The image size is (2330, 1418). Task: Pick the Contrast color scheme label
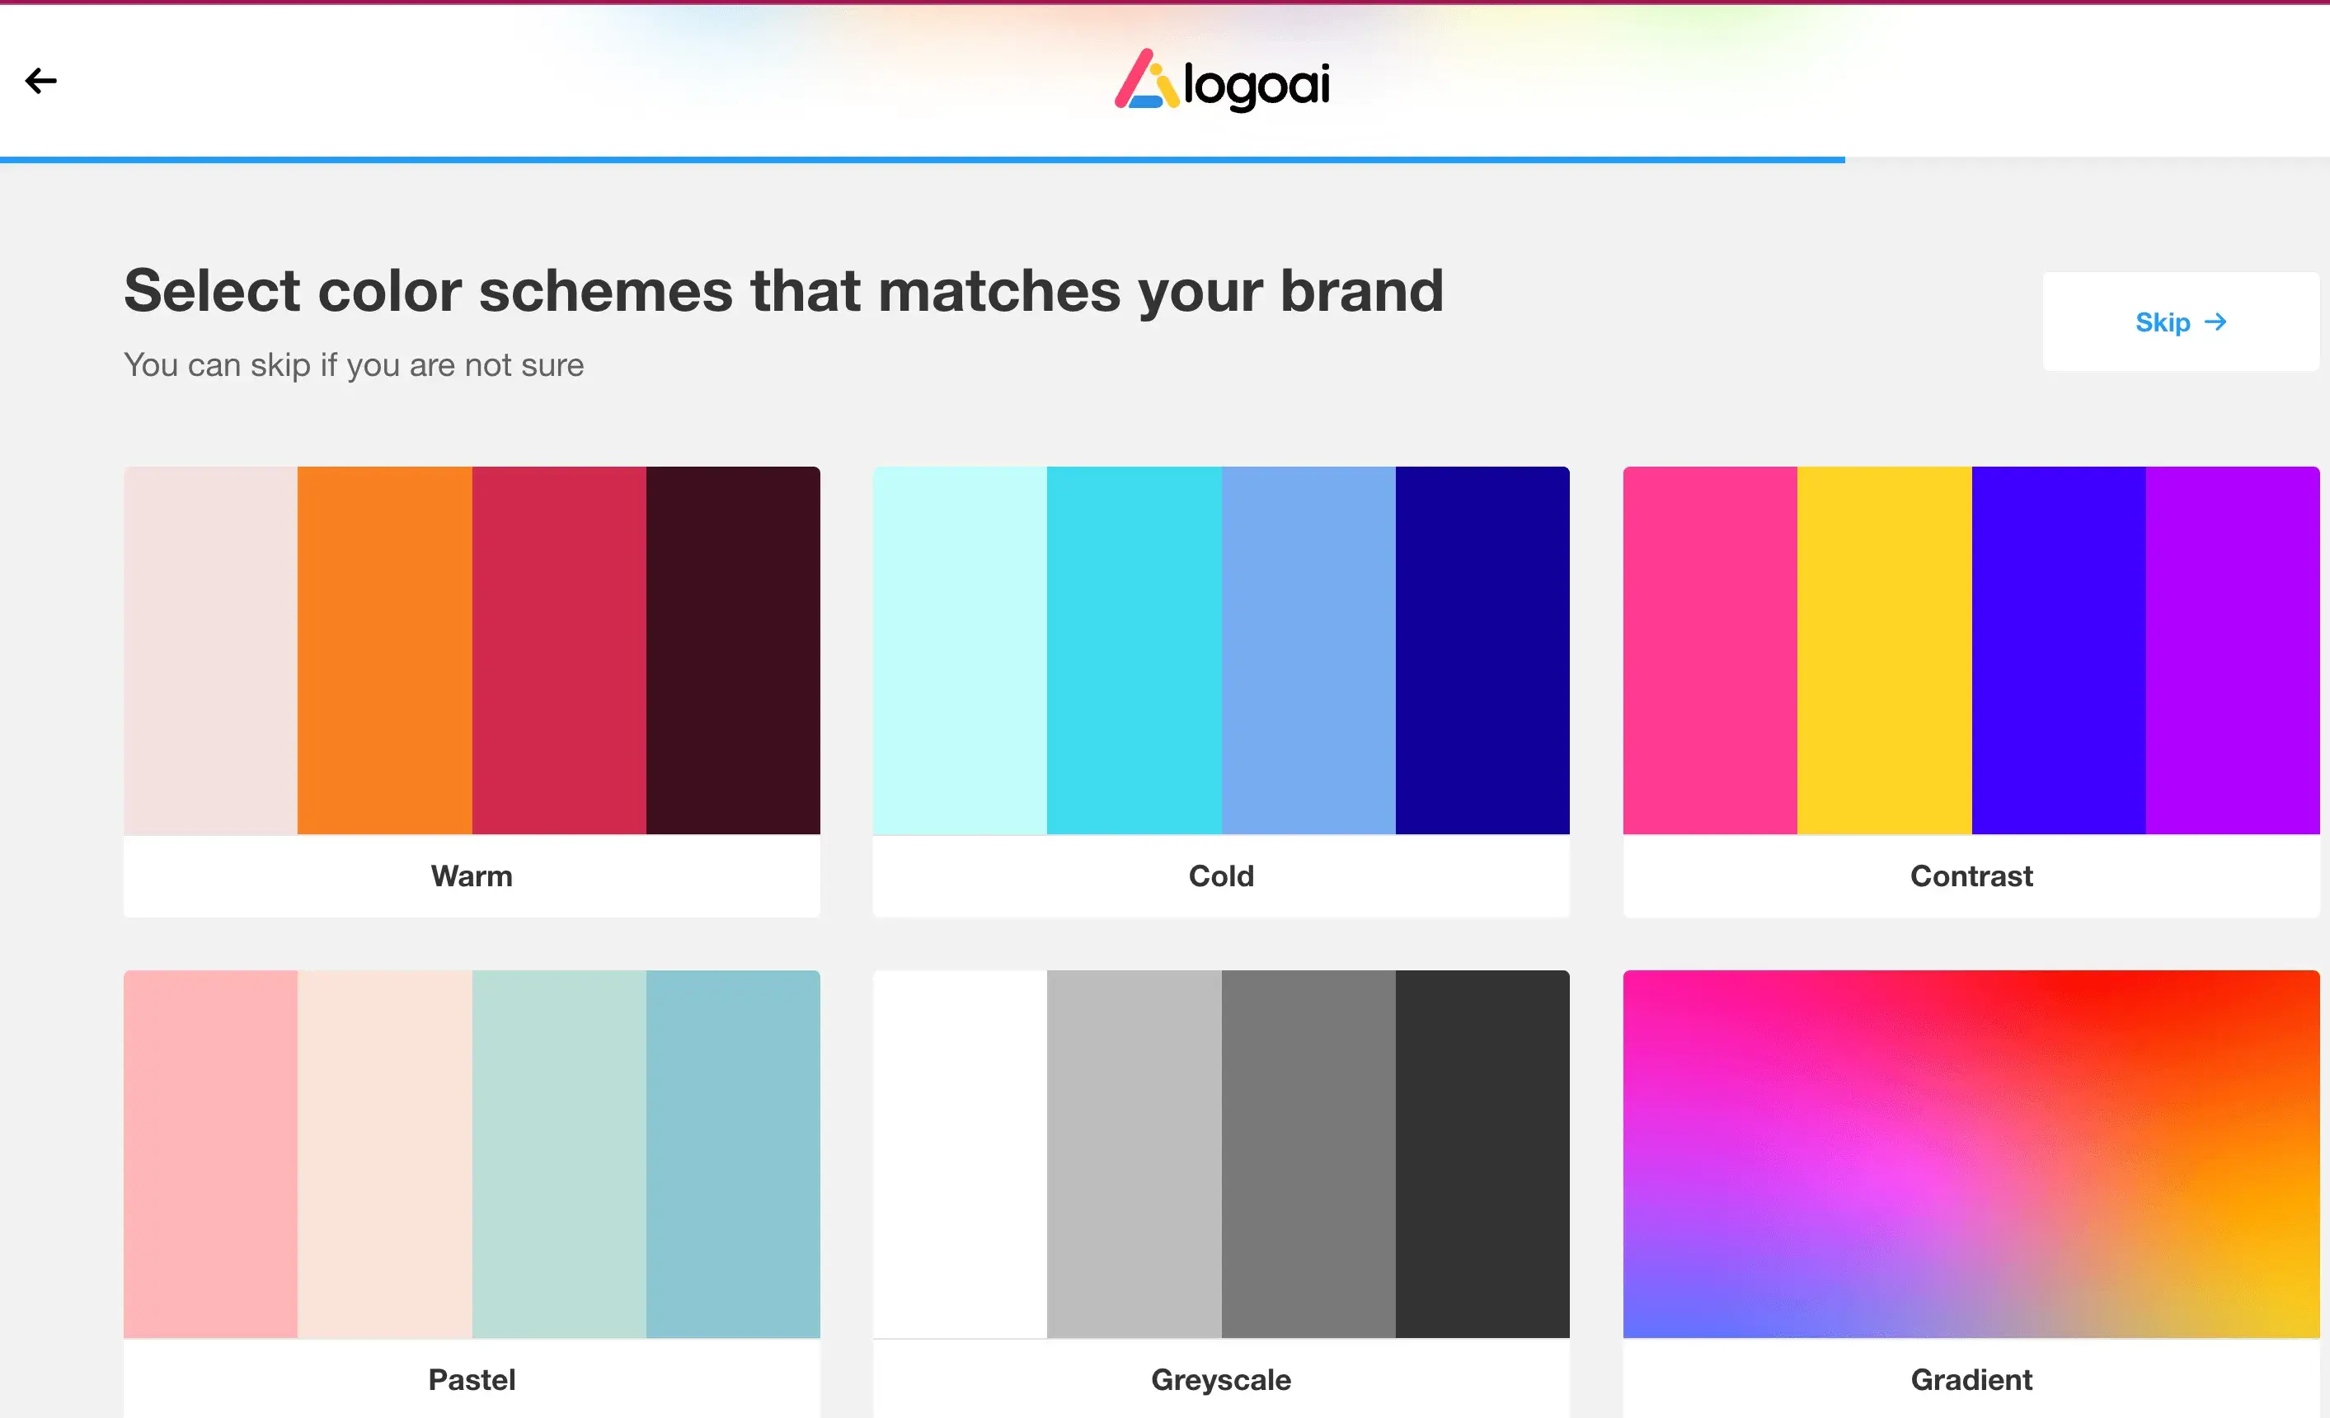pos(1971,876)
